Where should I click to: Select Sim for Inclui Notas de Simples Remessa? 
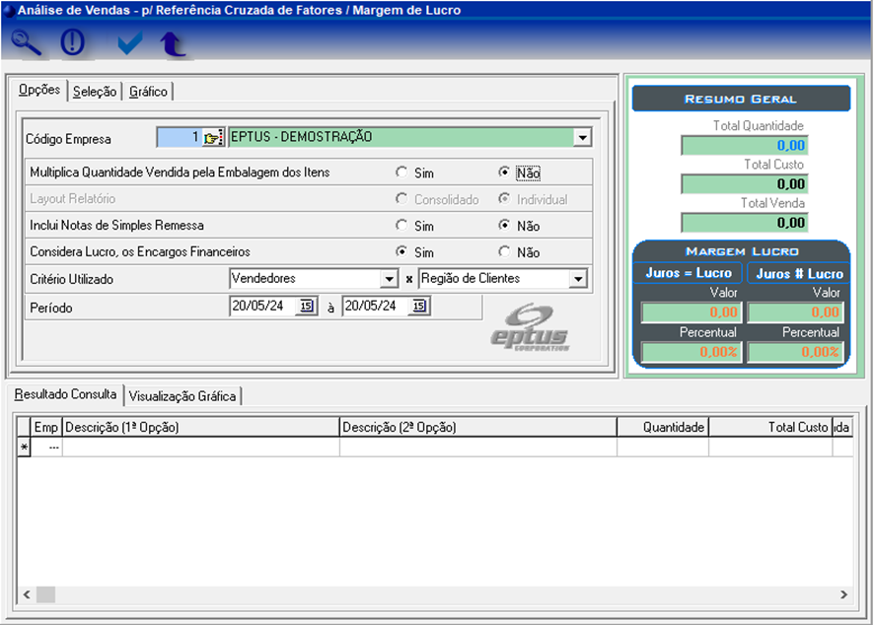(x=401, y=226)
